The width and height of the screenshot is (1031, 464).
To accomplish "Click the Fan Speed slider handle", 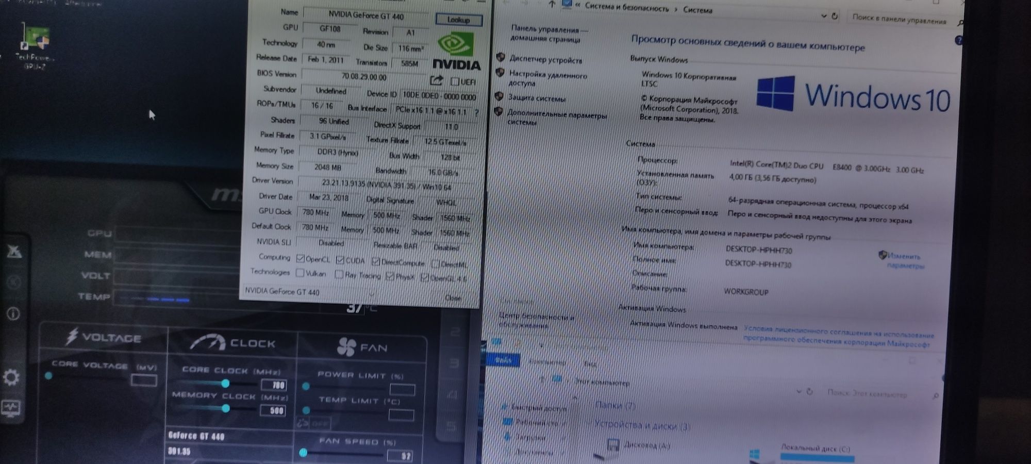I will click(x=303, y=452).
